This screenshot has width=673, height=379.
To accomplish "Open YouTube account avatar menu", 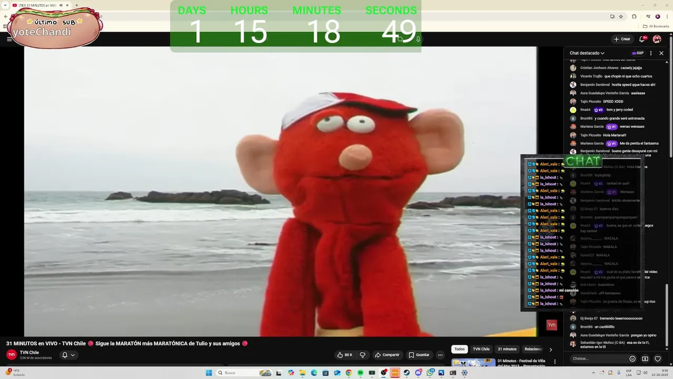I will (657, 39).
